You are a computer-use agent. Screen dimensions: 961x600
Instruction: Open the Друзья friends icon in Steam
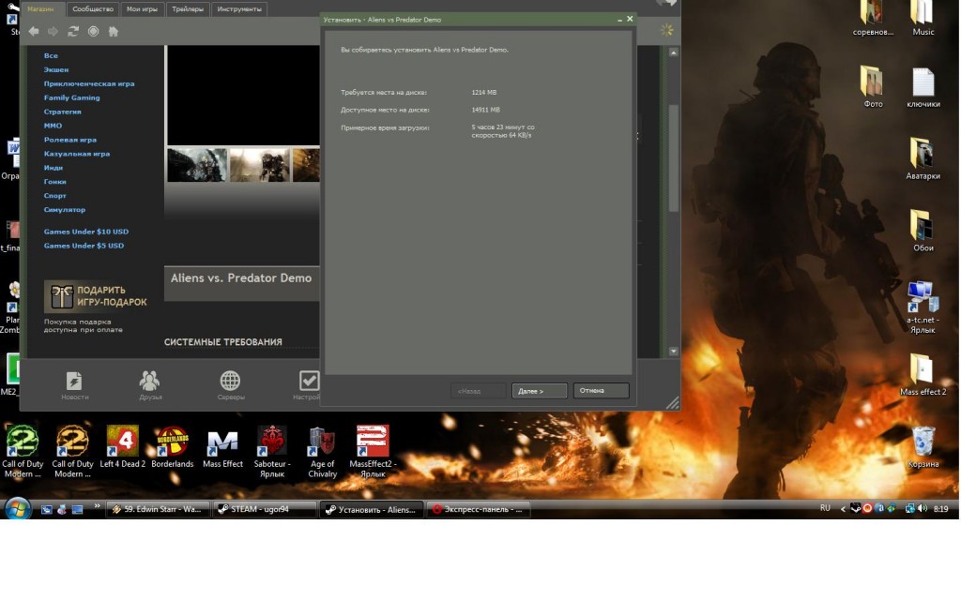click(150, 385)
